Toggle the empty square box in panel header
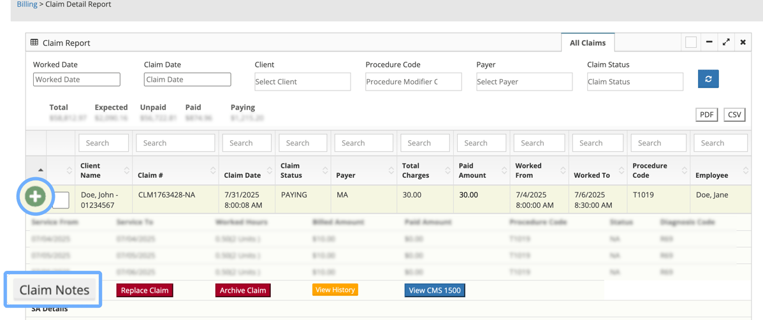Screen dimensions: 763x320 click(691, 42)
